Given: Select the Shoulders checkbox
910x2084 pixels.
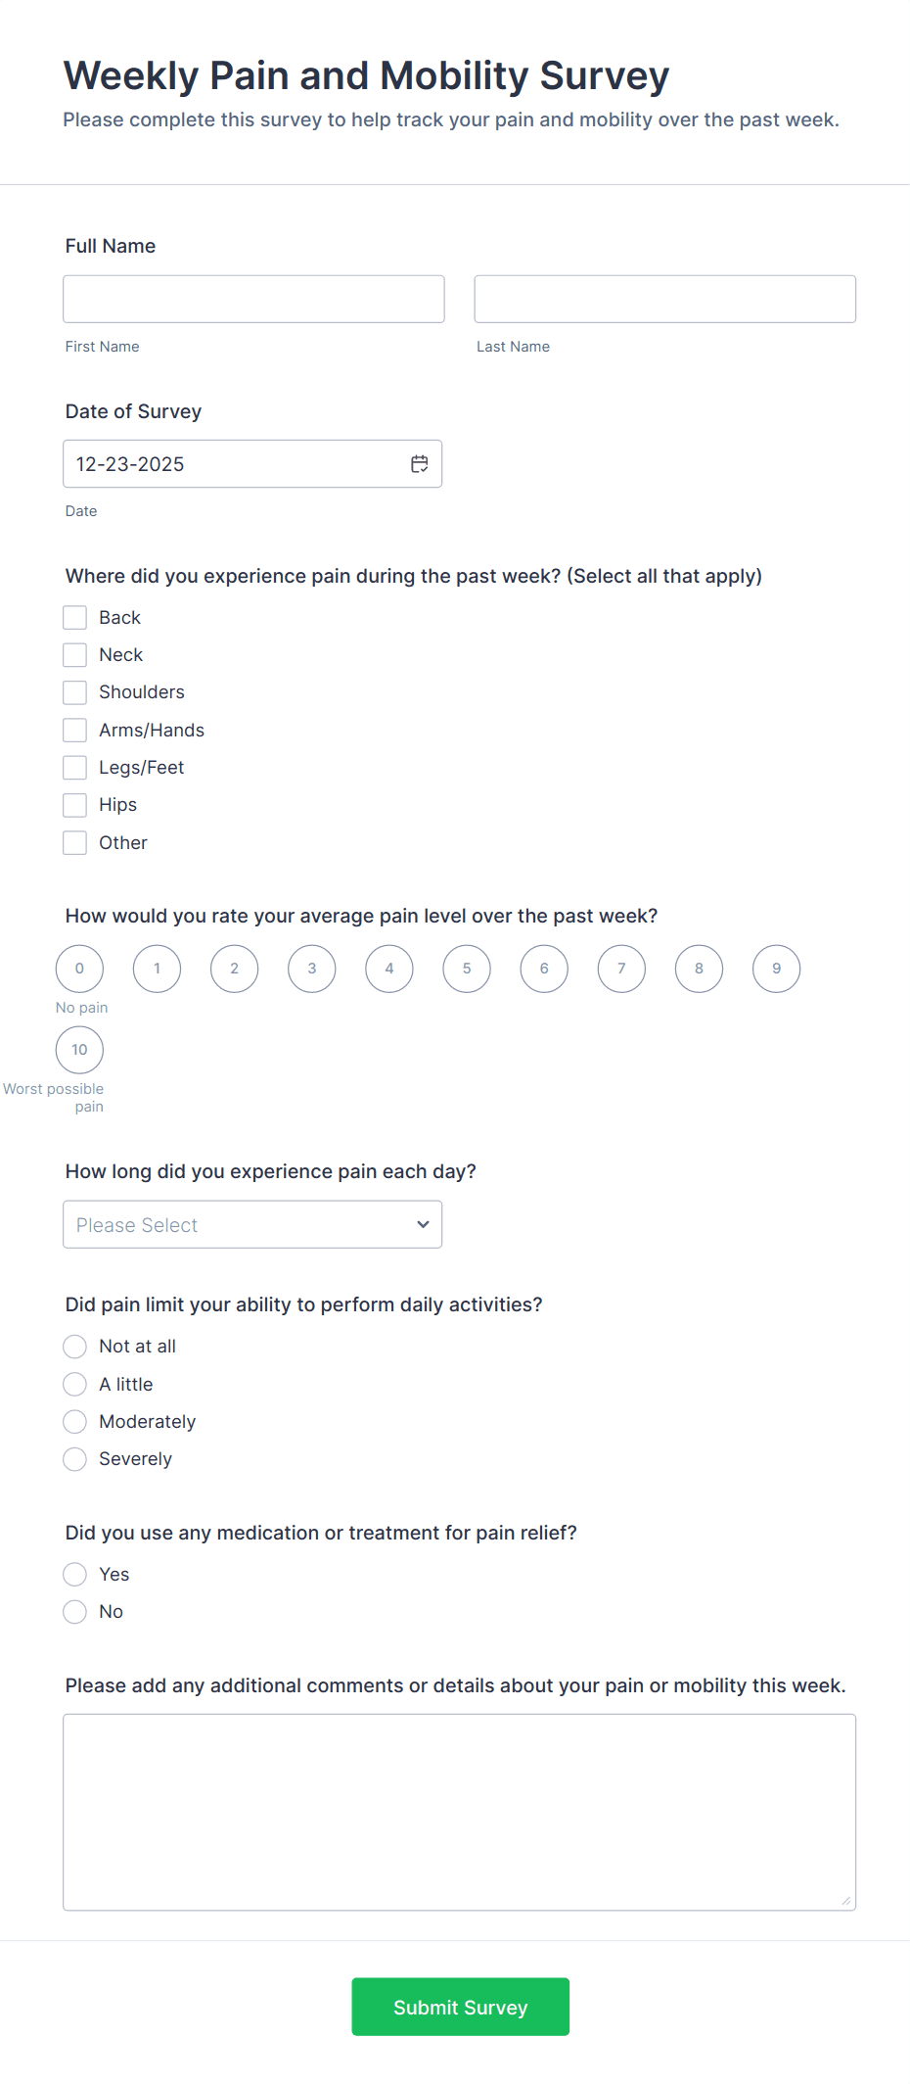Looking at the screenshot, I should 75,692.
